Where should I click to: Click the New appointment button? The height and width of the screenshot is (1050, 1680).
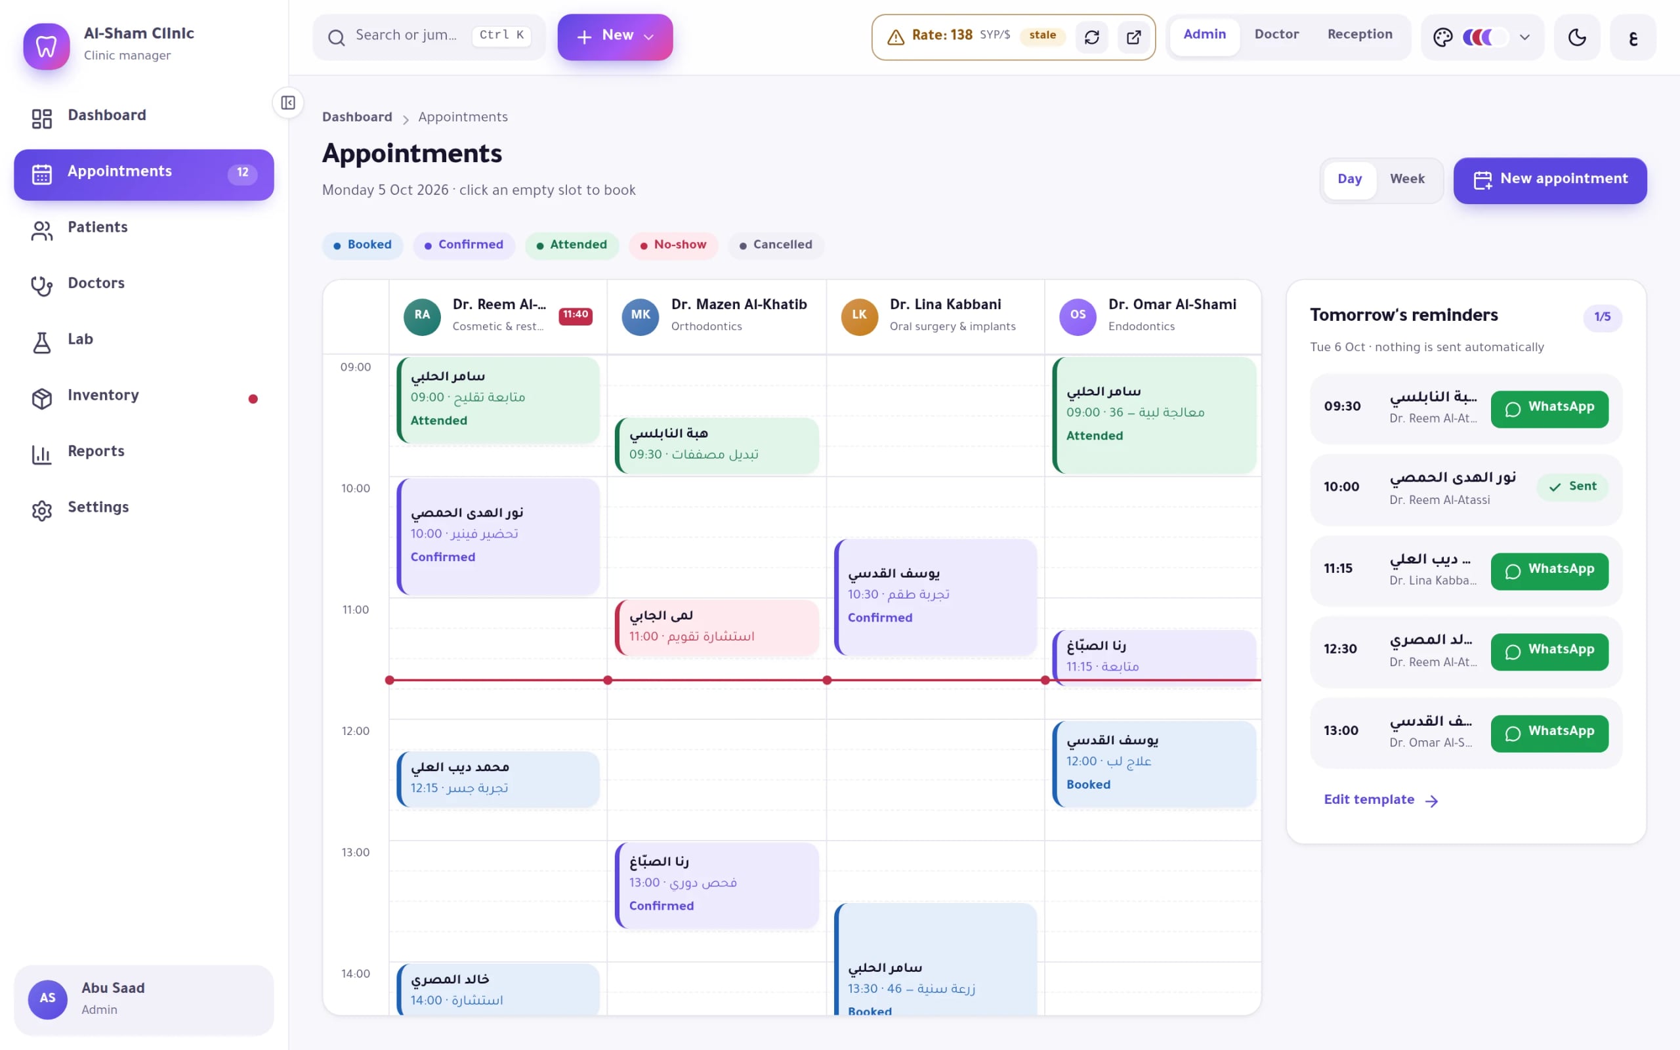pos(1549,180)
